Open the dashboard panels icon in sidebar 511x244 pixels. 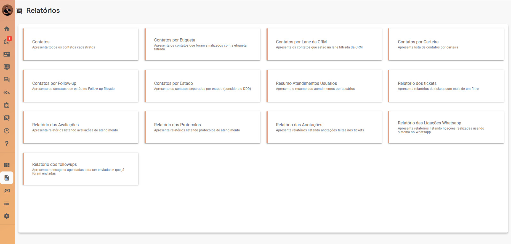point(7,165)
